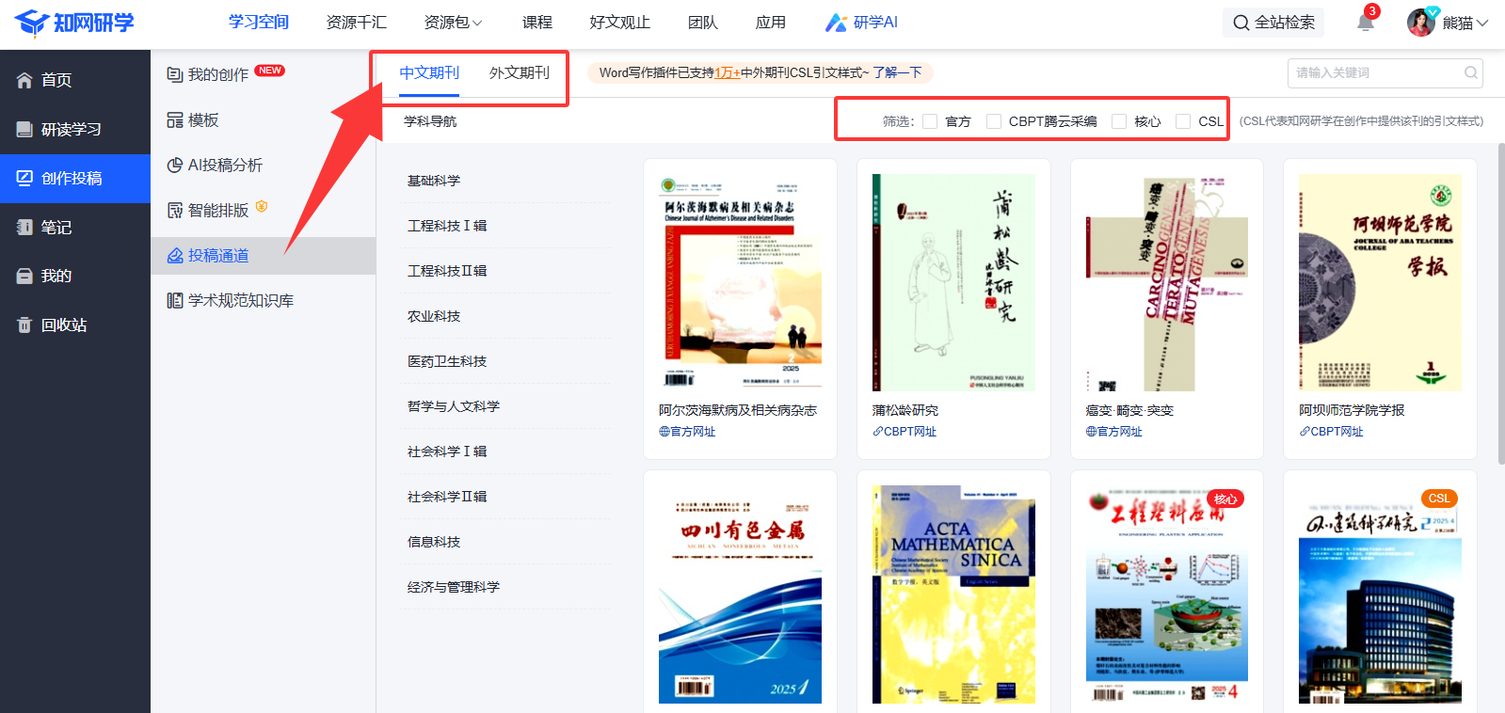Open 官方网址 link for 阿尔茨海默病 journal
The image size is (1505, 713).
coord(688,432)
